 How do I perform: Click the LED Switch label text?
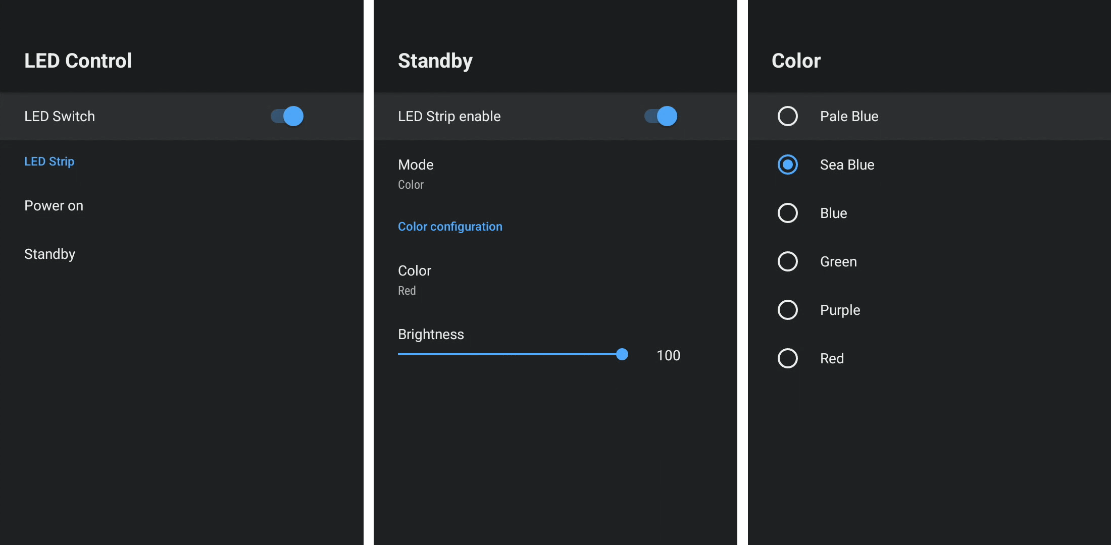[x=60, y=117]
